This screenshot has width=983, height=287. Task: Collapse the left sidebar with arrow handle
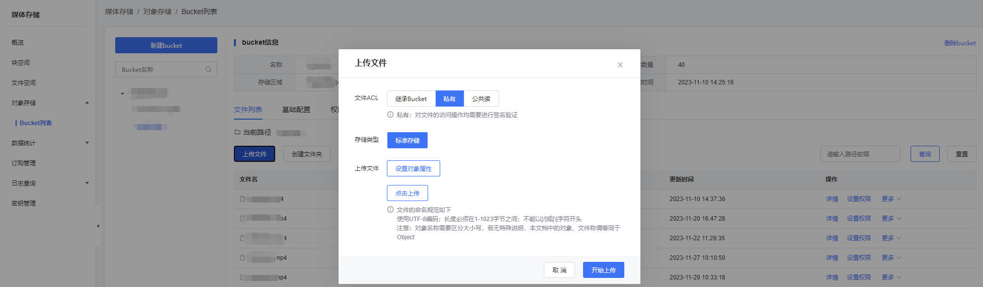point(98,226)
